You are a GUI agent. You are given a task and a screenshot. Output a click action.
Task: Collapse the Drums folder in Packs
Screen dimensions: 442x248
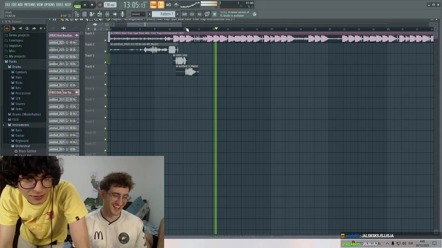pos(17,67)
